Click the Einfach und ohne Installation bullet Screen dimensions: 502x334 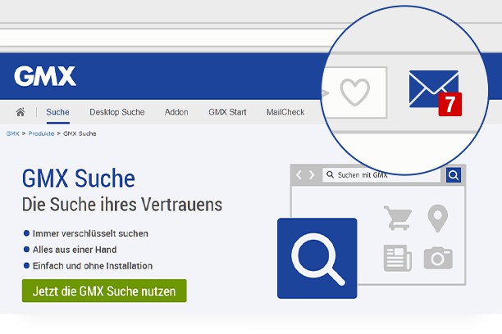coord(88,266)
